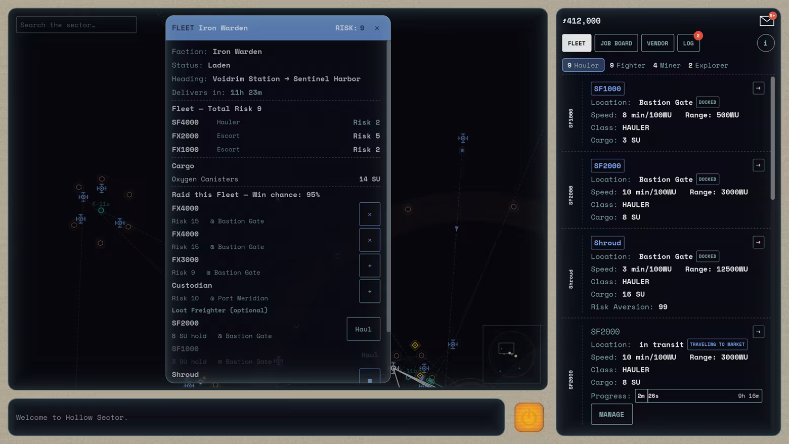Open details arrow for in-transit SF2000
Screen dimensions: 789x444
click(758, 332)
